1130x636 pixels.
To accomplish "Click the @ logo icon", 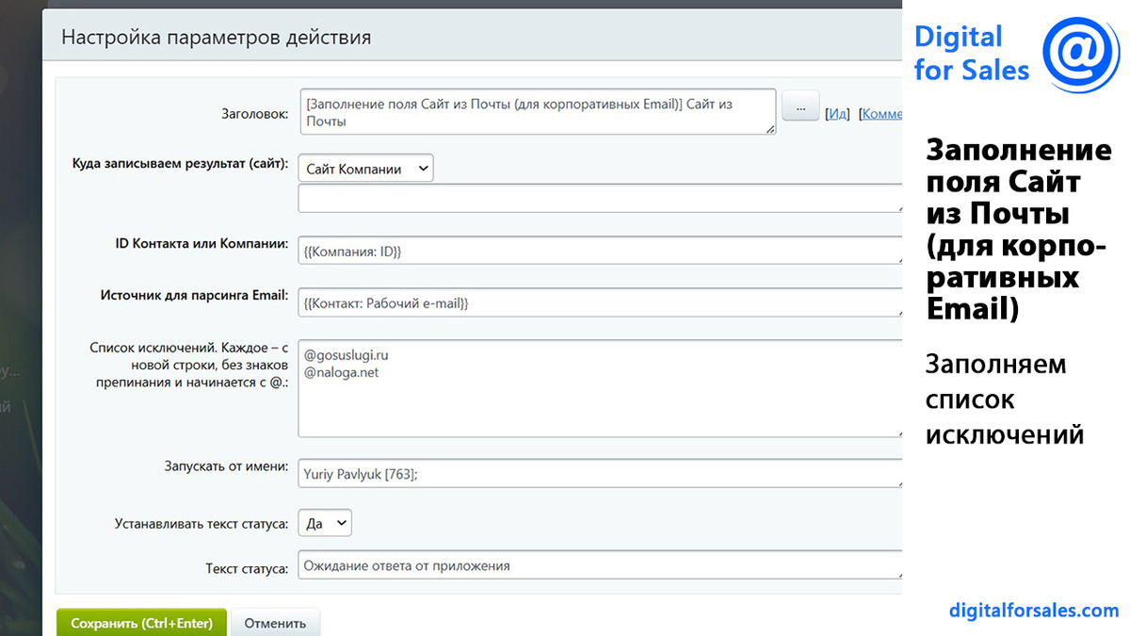I will (x=1081, y=54).
